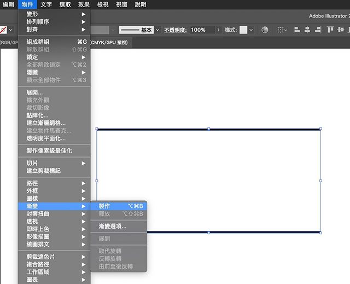Choose 點陣化... from the menu
The height and width of the screenshot is (284, 350).
[x=54, y=115]
